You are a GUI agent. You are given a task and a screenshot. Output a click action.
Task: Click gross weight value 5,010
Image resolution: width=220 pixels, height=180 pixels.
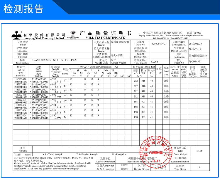pos(58,102)
